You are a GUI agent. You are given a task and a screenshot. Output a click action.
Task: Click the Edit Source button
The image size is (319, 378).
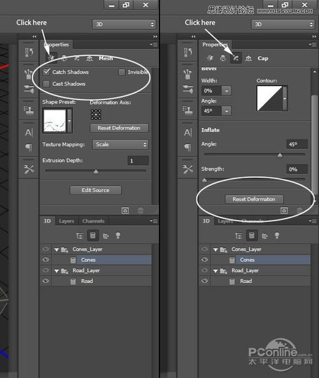tap(96, 190)
